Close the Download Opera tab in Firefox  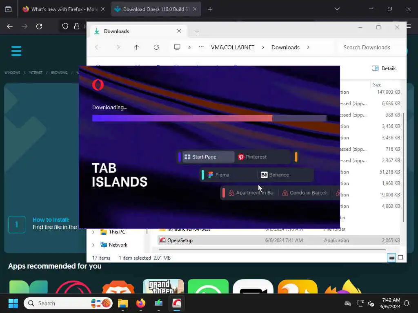coord(195,9)
